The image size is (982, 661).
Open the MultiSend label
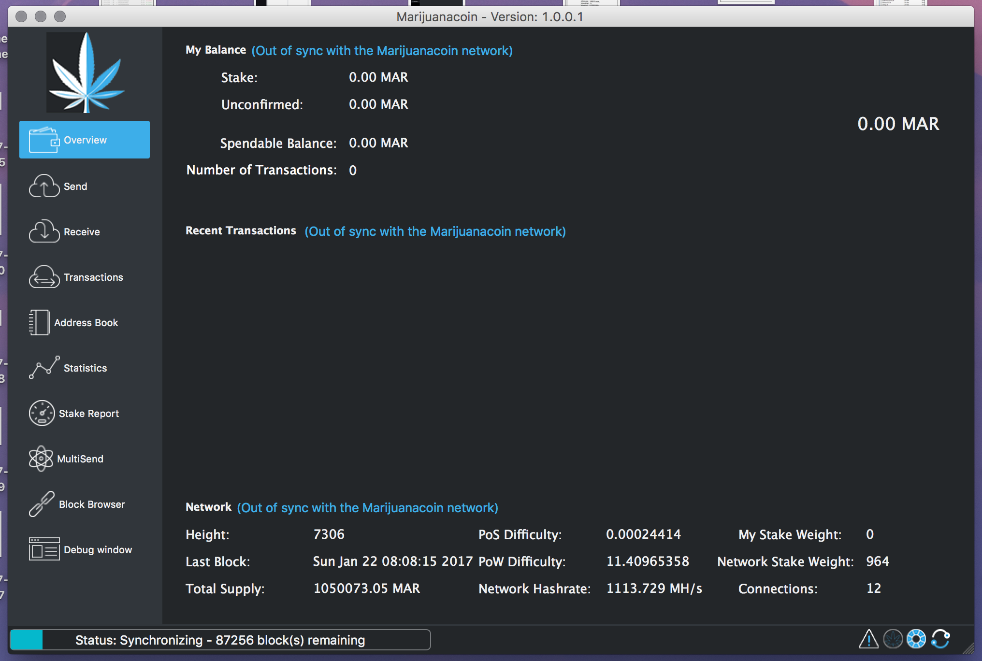point(80,459)
